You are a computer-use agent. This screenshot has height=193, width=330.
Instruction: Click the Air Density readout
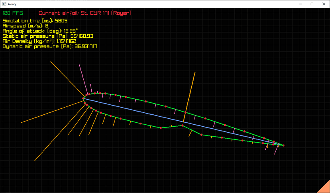point(39,41)
